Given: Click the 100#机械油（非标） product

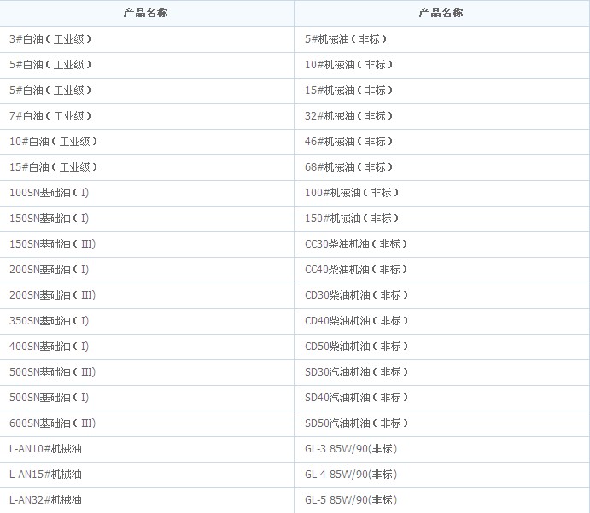Looking at the screenshot, I should point(352,193).
